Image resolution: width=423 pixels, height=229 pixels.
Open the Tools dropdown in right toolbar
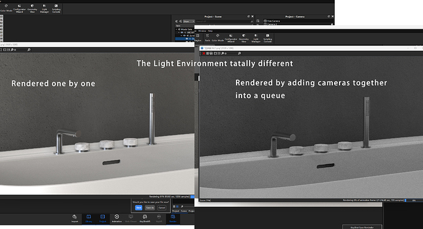[x=207, y=38]
